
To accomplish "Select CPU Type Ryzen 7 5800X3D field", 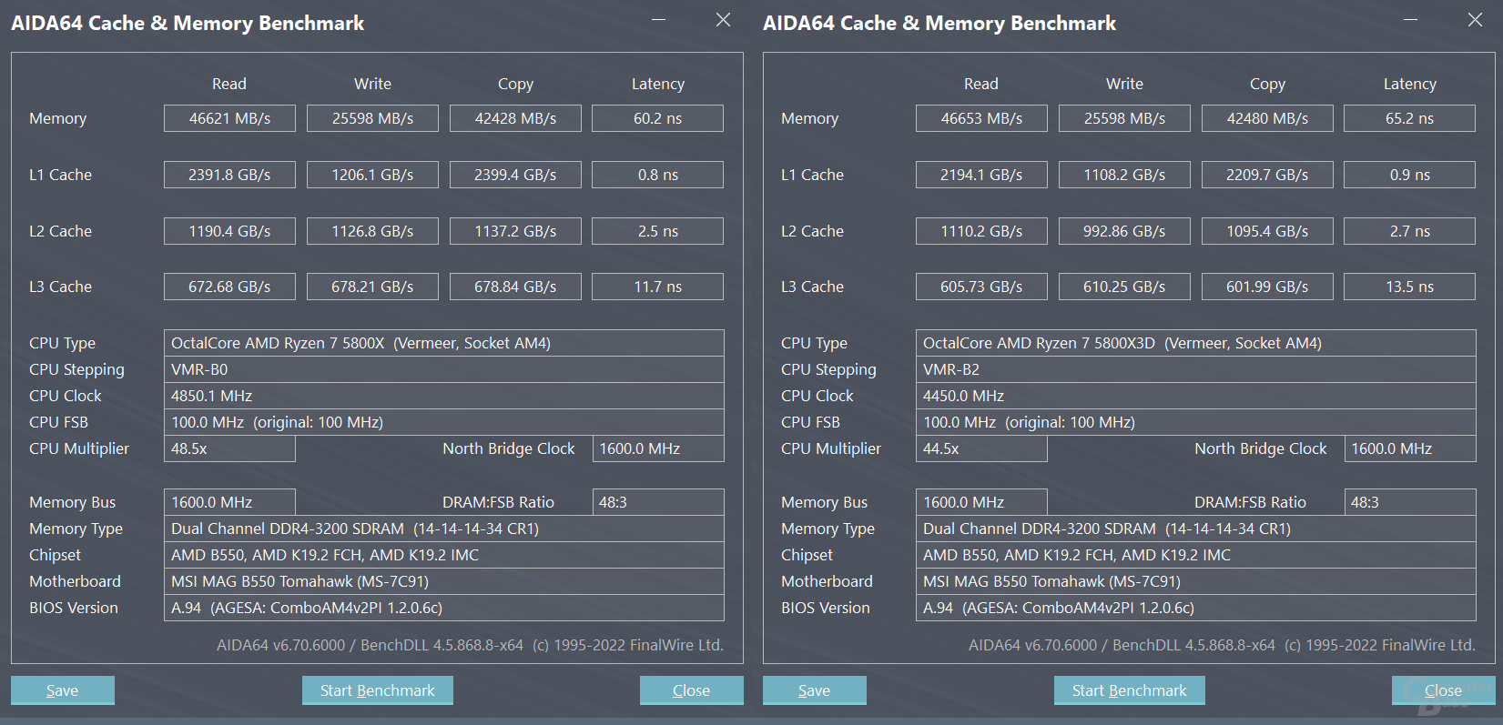I will [1196, 343].
